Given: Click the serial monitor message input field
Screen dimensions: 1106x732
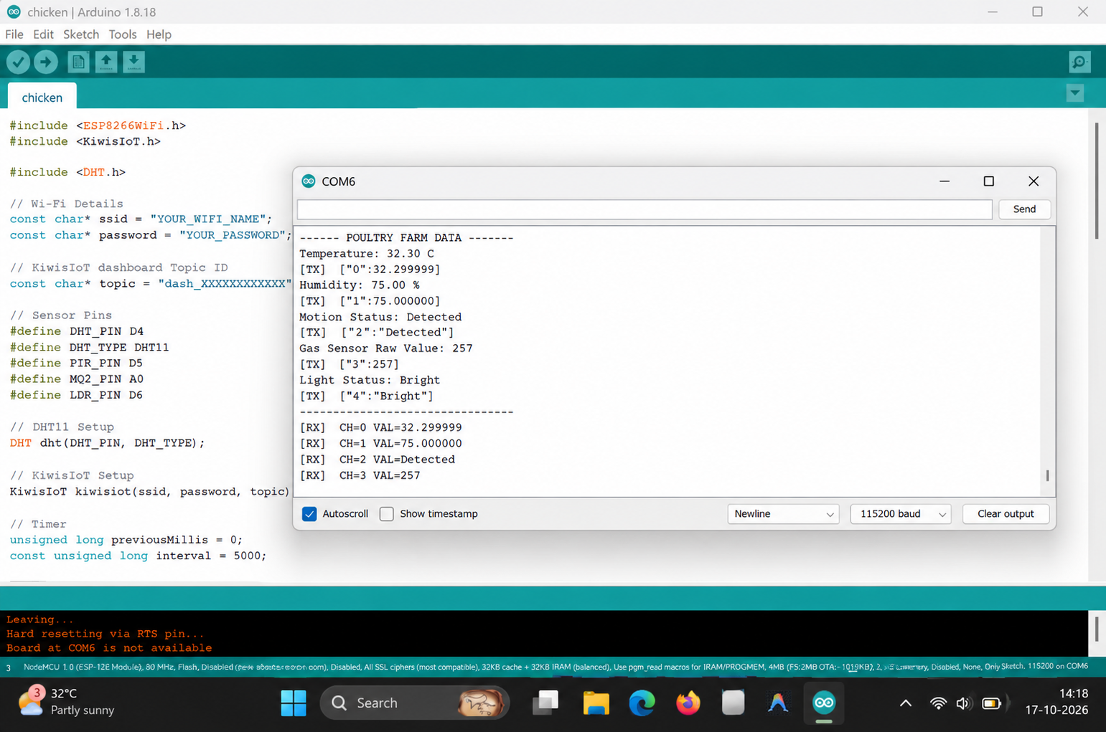Looking at the screenshot, I should click(645, 209).
